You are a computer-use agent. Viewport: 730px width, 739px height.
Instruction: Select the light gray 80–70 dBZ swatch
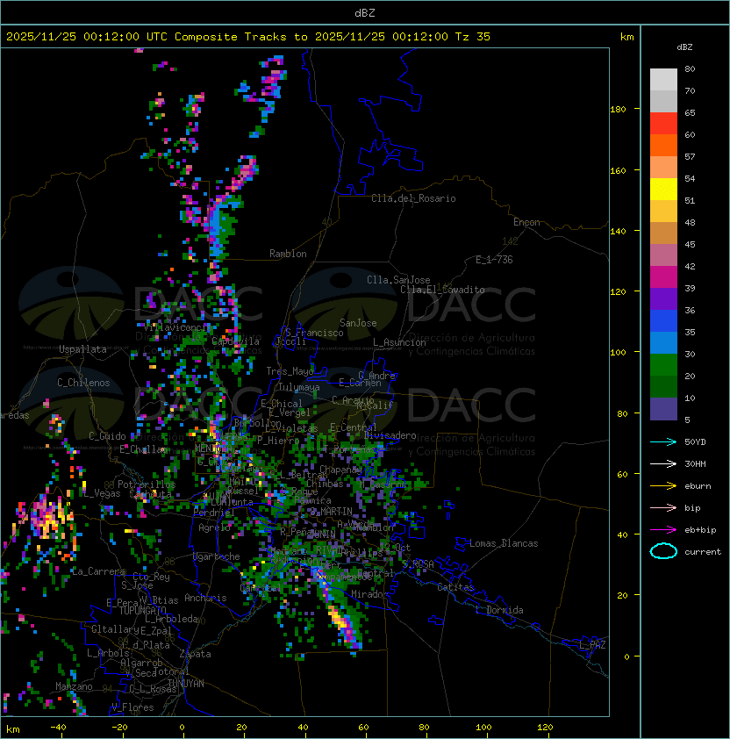coord(663,80)
